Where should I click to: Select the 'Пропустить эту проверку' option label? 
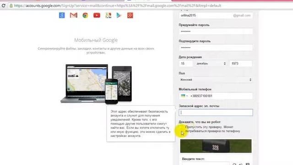click(x=212, y=129)
